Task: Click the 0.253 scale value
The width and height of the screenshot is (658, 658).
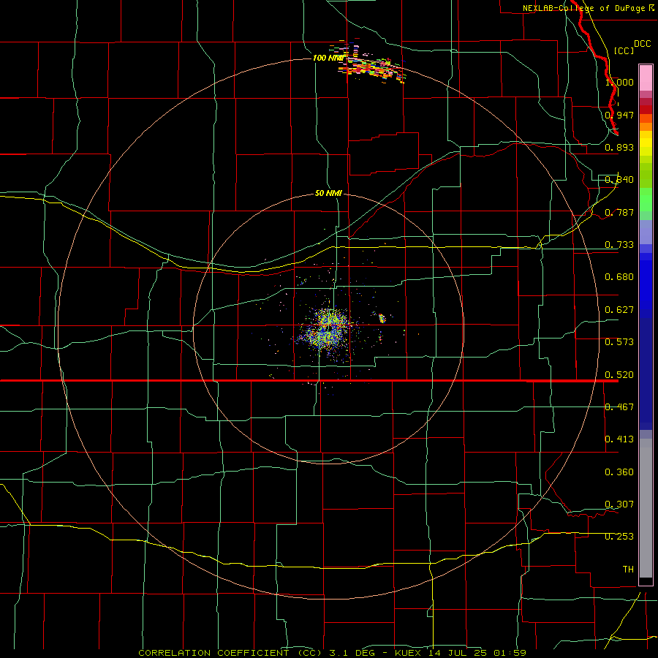Action: pos(619,537)
